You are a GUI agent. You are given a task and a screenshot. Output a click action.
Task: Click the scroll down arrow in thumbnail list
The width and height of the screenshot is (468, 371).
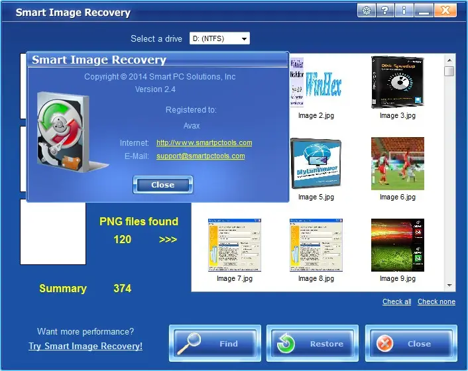click(449, 286)
